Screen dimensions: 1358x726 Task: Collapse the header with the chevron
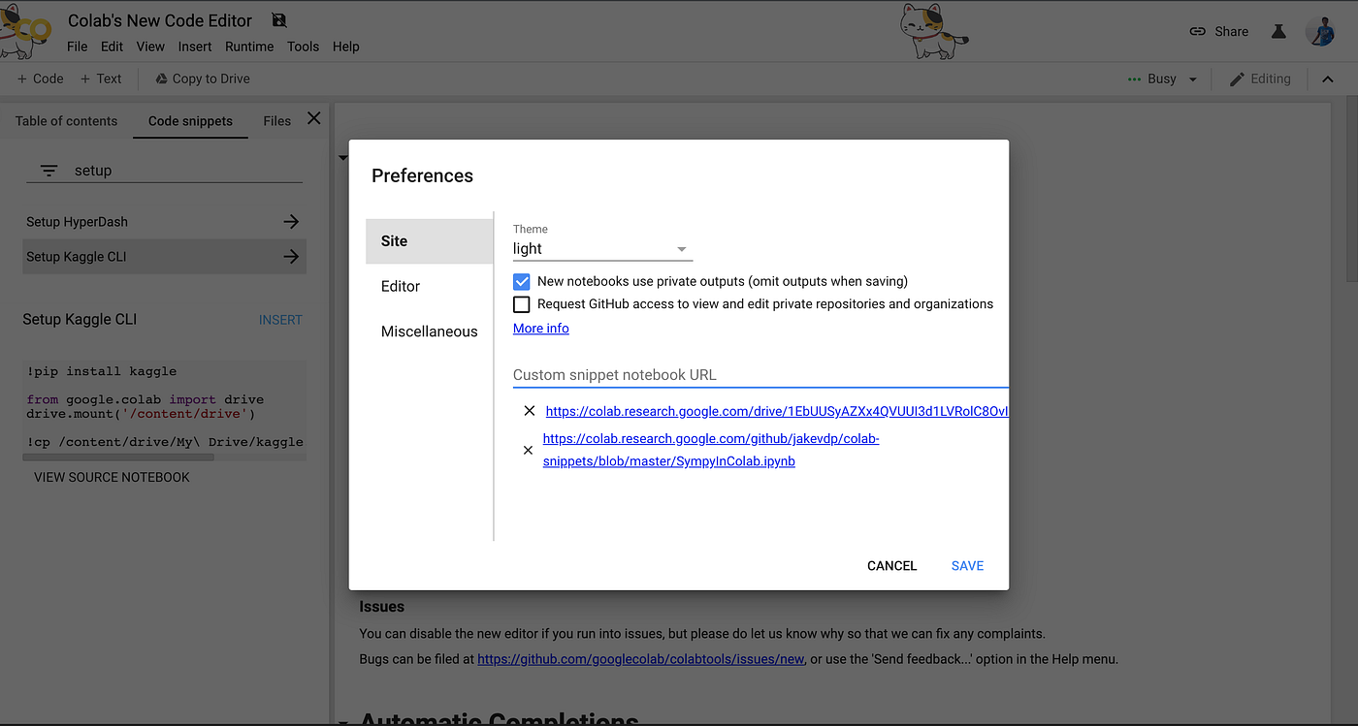1327,79
